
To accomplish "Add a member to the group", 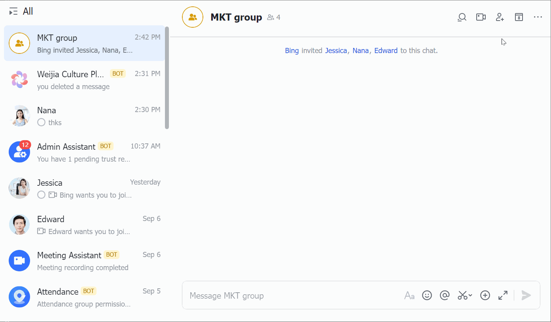I will [x=500, y=17].
